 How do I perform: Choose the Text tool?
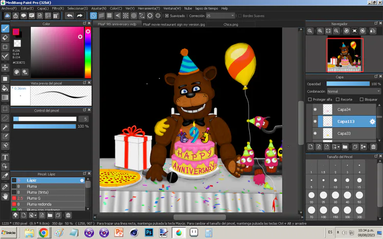(x=5, y=156)
